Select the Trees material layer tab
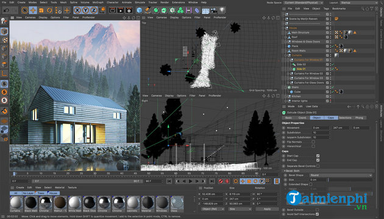 41,193
